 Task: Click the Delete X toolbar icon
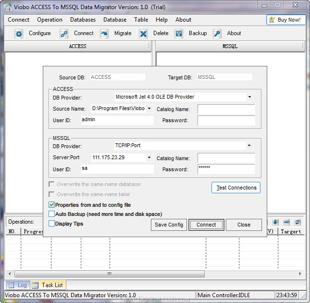pos(143,34)
